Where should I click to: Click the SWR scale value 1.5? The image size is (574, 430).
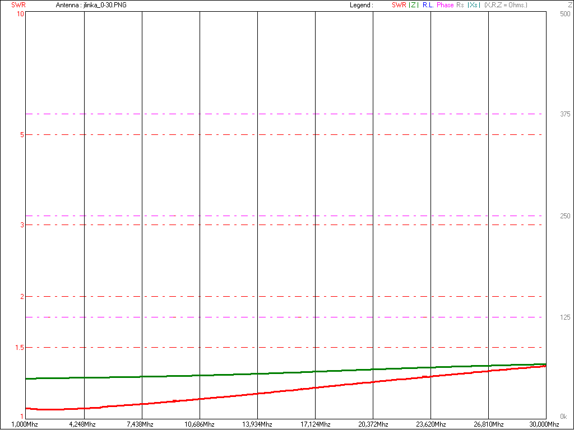[20, 347]
